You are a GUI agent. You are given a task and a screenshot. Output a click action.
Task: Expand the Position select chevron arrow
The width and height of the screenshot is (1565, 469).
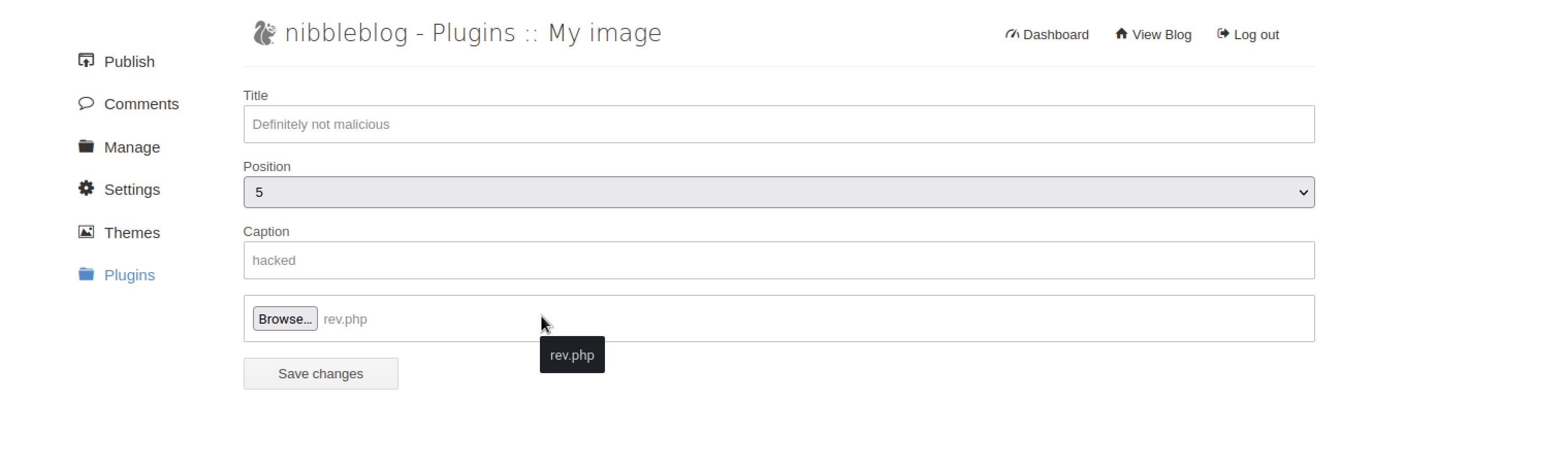pos(1303,192)
